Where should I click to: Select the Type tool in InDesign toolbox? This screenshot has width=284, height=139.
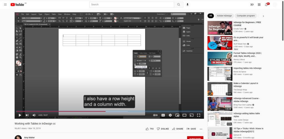pos(17,38)
